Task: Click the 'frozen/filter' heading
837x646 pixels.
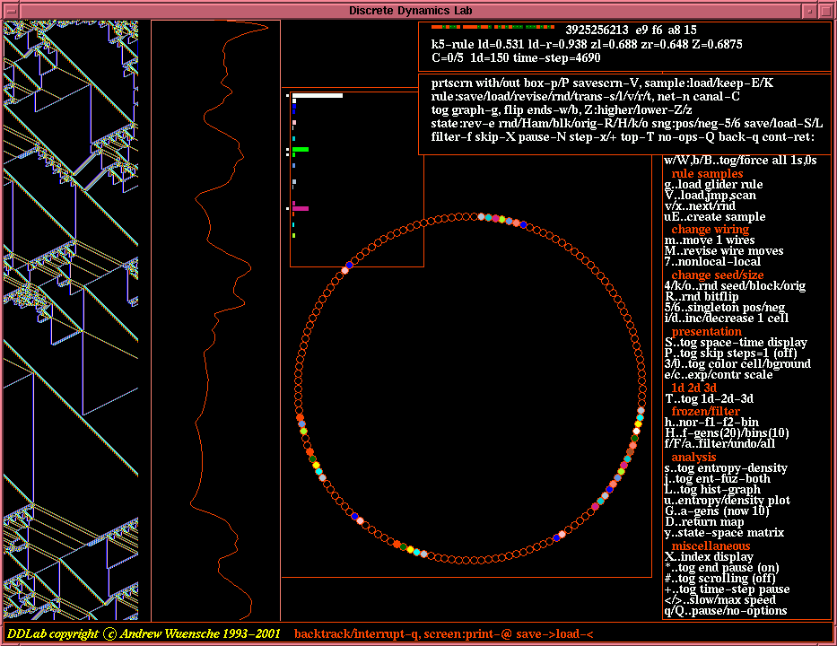Action: (706, 411)
